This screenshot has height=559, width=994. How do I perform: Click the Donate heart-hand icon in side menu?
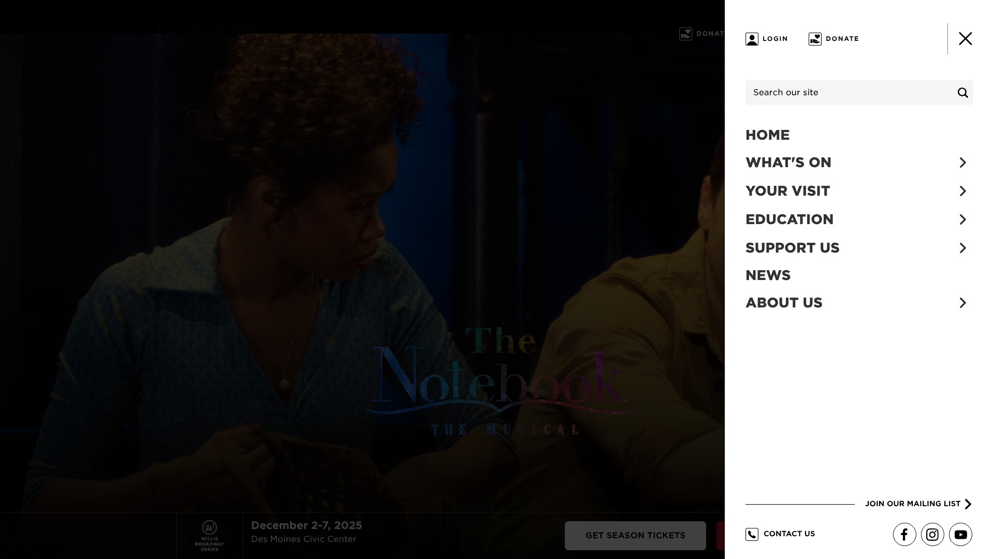coord(815,39)
